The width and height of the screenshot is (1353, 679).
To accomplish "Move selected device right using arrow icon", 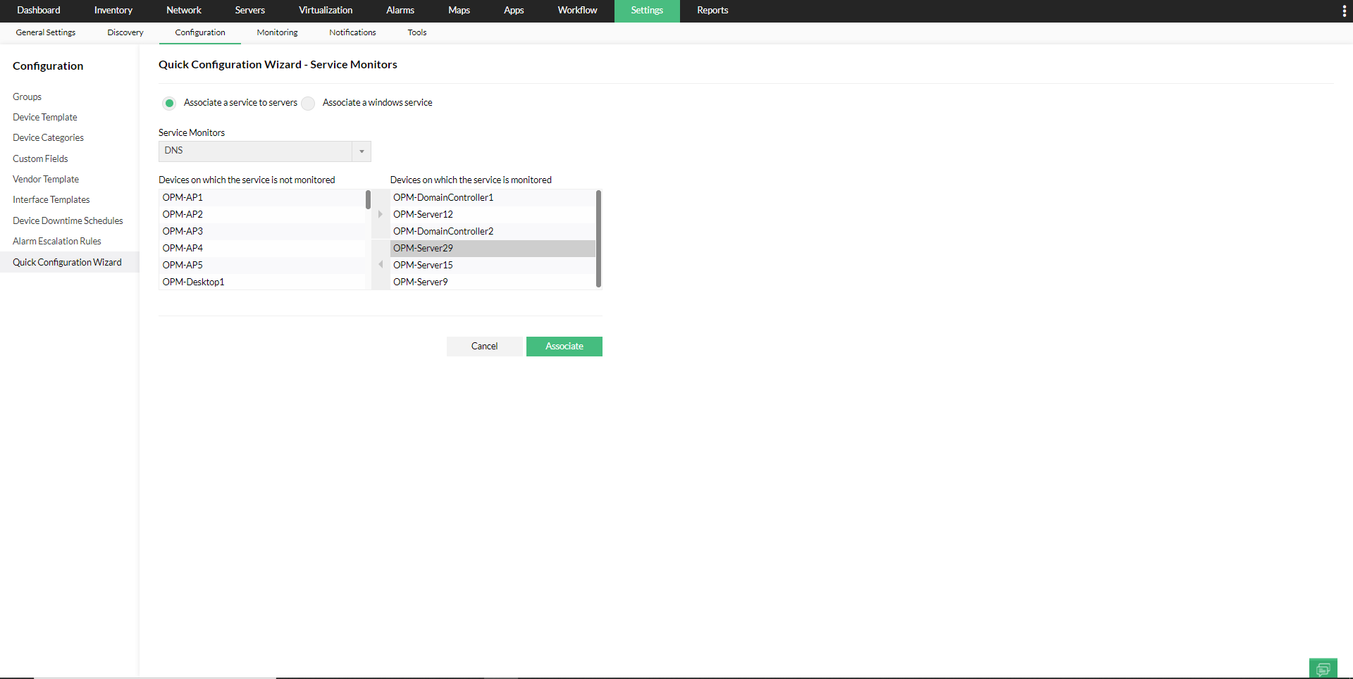I will point(380,214).
